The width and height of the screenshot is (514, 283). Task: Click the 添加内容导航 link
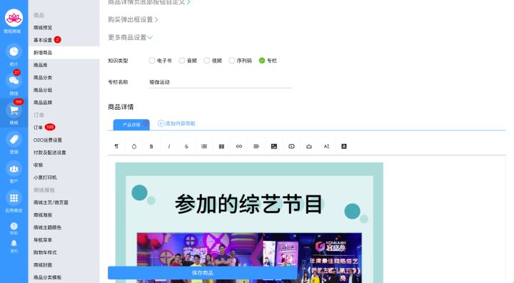pyautogui.click(x=181, y=123)
